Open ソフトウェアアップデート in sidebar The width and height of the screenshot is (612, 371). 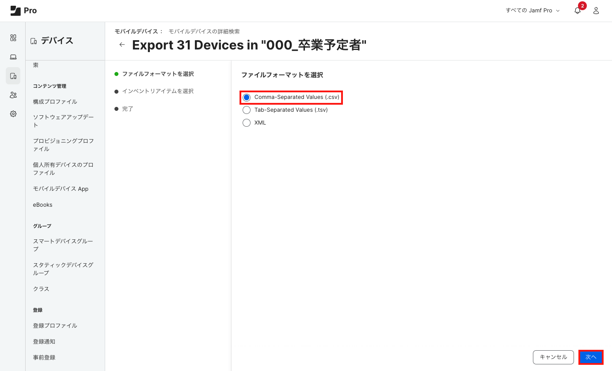point(64,121)
